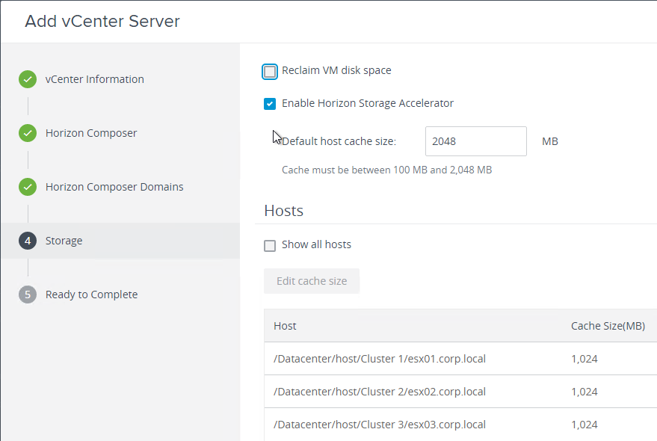This screenshot has height=441, width=657.
Task: Go to the vCenter Information step
Action: [x=95, y=79]
